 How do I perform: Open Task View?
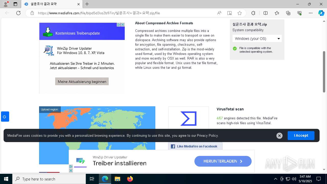coord(92,179)
